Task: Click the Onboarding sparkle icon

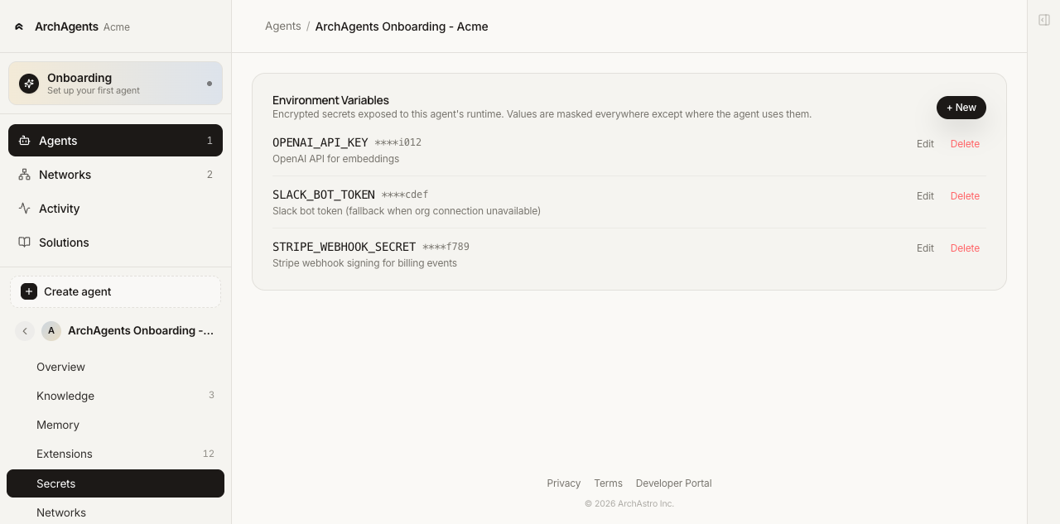Action: (x=29, y=84)
